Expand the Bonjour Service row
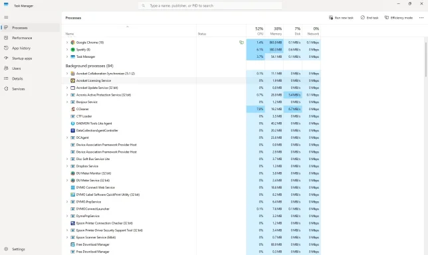Image resolution: width=428 pixels, height=255 pixels. click(x=67, y=102)
